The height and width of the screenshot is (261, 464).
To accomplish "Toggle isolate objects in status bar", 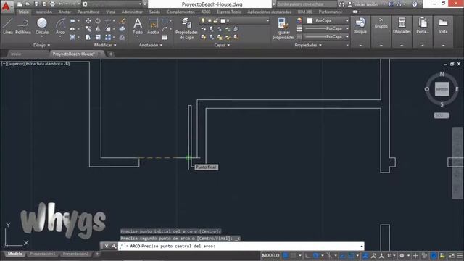I will [x=442, y=255].
